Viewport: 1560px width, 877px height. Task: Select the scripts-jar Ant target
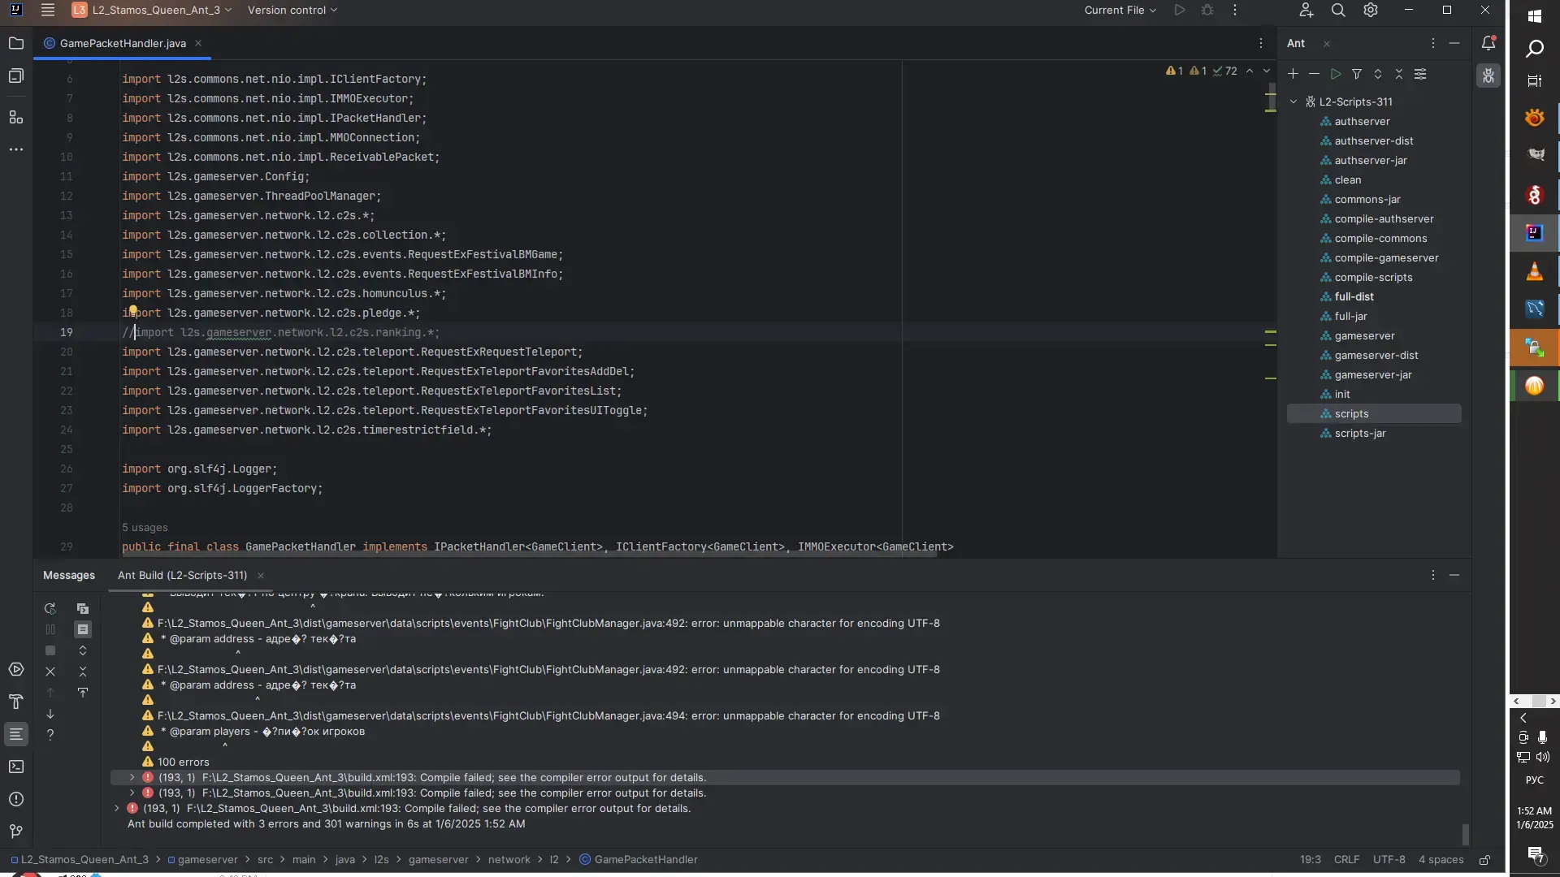[x=1359, y=433]
